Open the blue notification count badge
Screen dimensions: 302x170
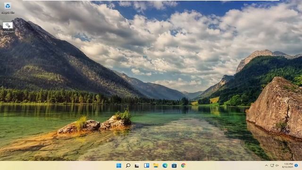tap(296, 166)
